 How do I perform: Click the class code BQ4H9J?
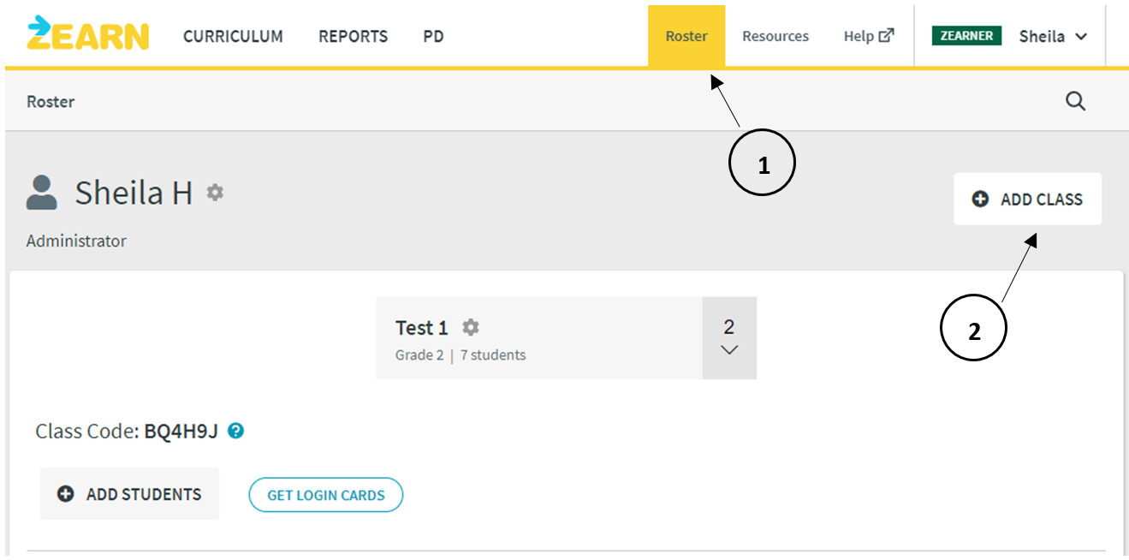coord(181,432)
